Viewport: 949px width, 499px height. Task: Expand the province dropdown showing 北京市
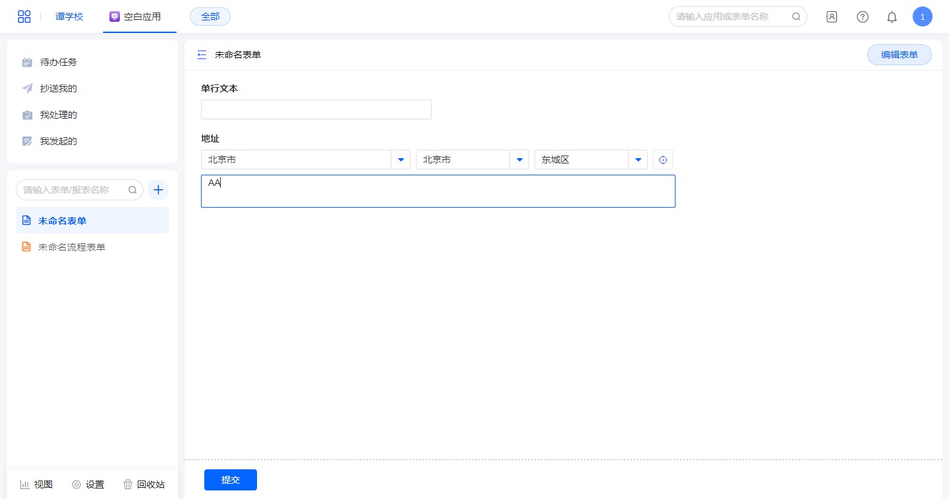(401, 160)
